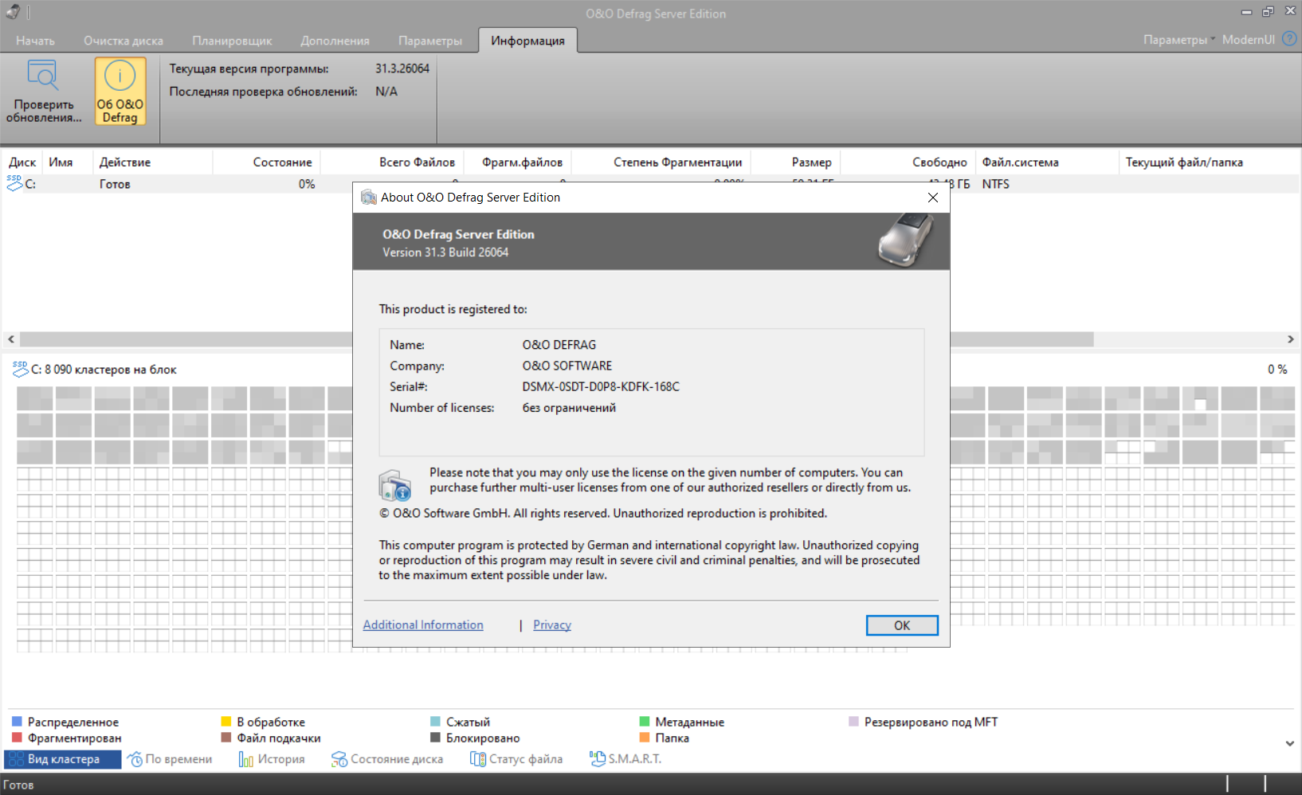Image resolution: width=1302 pixels, height=795 pixels.
Task: Sort by the Файл.система column header
Action: click(1047, 163)
